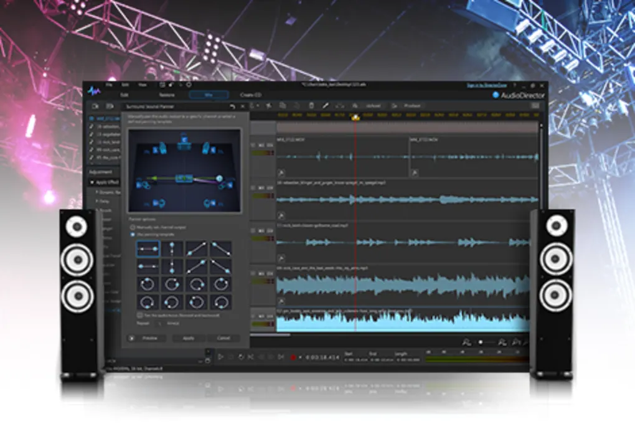Click the zoom out icon left of slider

(x=466, y=342)
